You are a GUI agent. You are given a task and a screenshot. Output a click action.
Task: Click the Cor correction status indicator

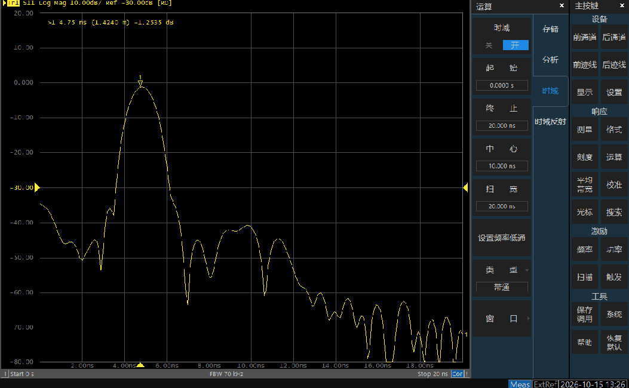(x=458, y=374)
